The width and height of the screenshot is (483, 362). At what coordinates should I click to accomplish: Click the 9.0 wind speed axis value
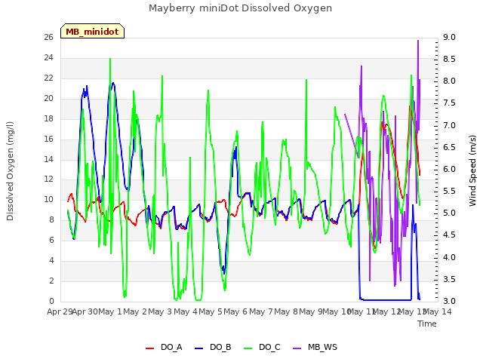tap(449, 37)
